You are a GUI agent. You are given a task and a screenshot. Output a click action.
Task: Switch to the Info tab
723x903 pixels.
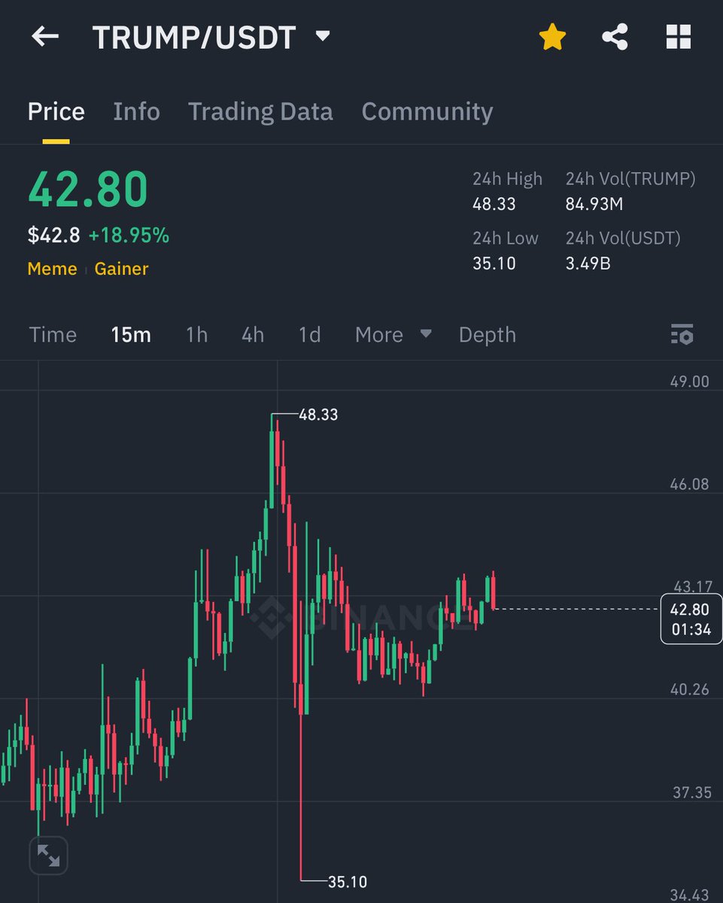click(x=136, y=111)
